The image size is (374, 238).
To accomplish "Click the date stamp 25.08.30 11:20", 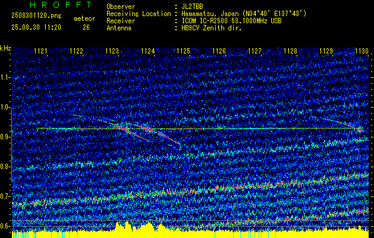I will tap(36, 27).
